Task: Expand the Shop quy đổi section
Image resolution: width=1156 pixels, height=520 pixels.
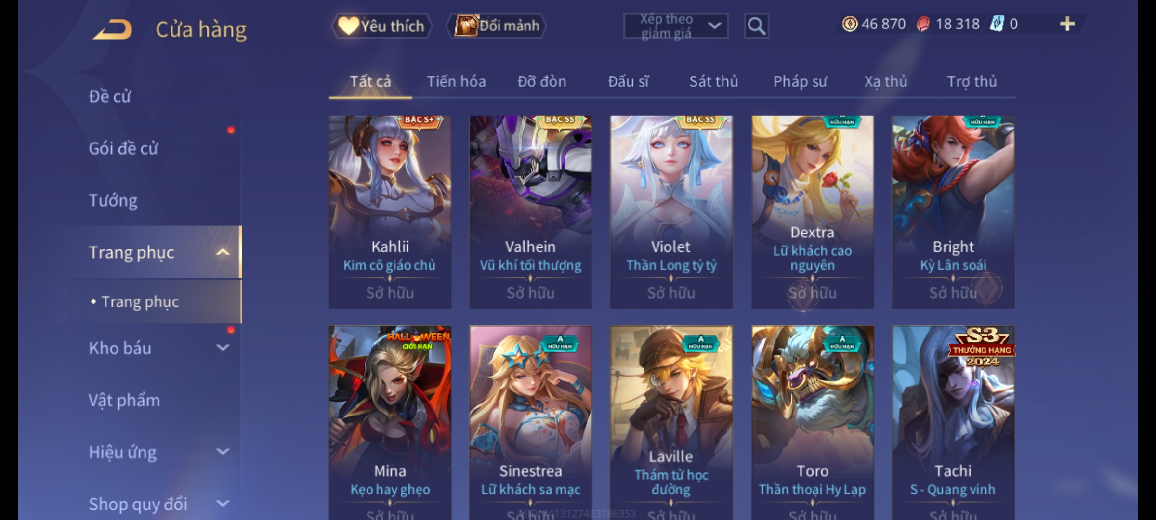Action: pos(223,504)
